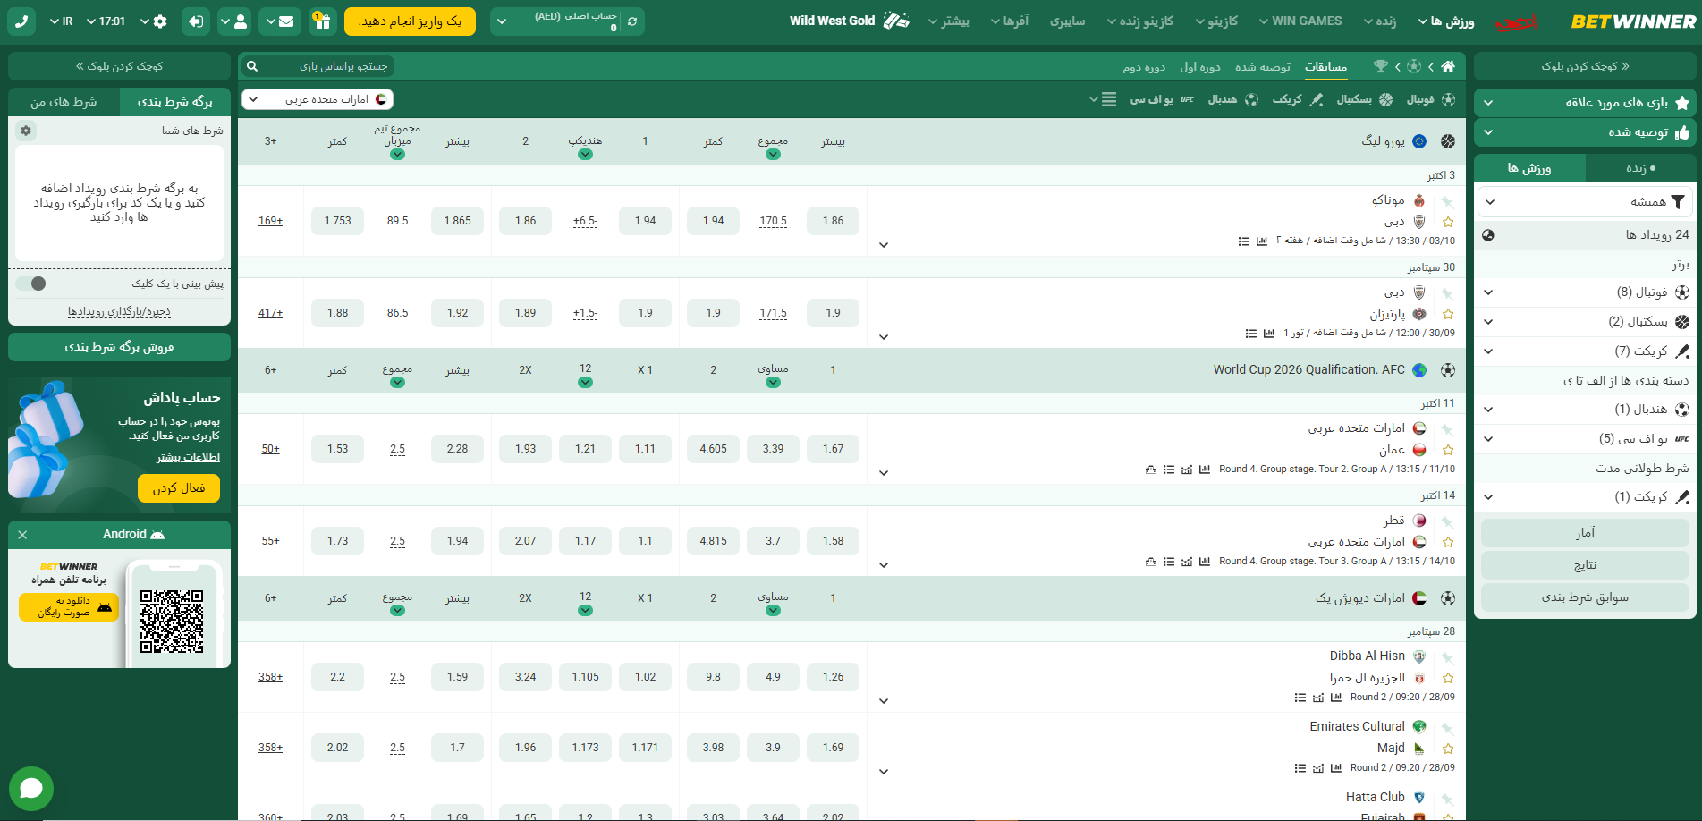
Task: Refresh the account balance
Action: (632, 21)
